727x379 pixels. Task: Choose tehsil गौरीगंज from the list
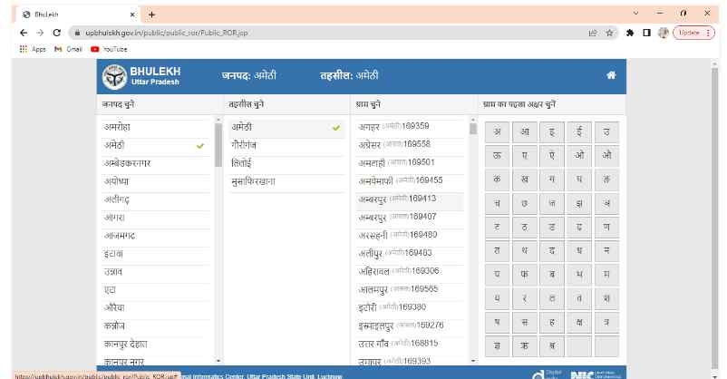[246, 144]
